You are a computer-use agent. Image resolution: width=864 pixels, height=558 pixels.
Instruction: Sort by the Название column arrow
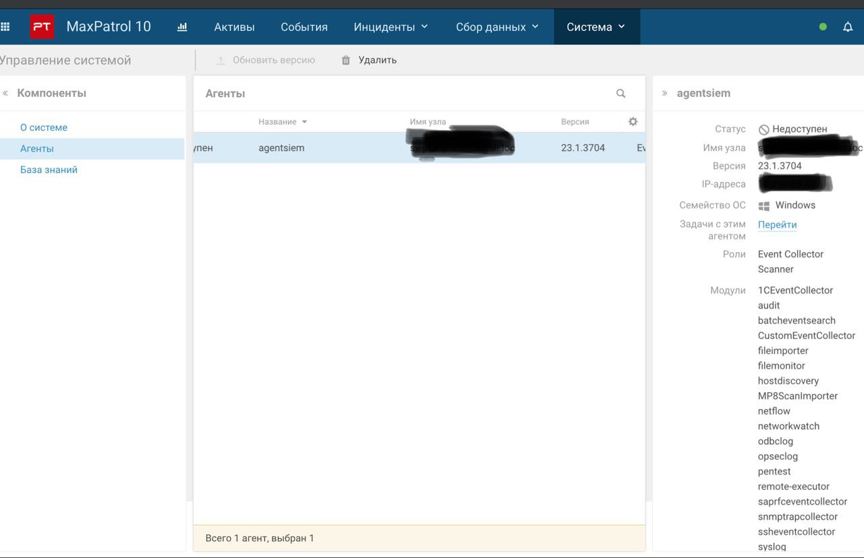point(304,122)
